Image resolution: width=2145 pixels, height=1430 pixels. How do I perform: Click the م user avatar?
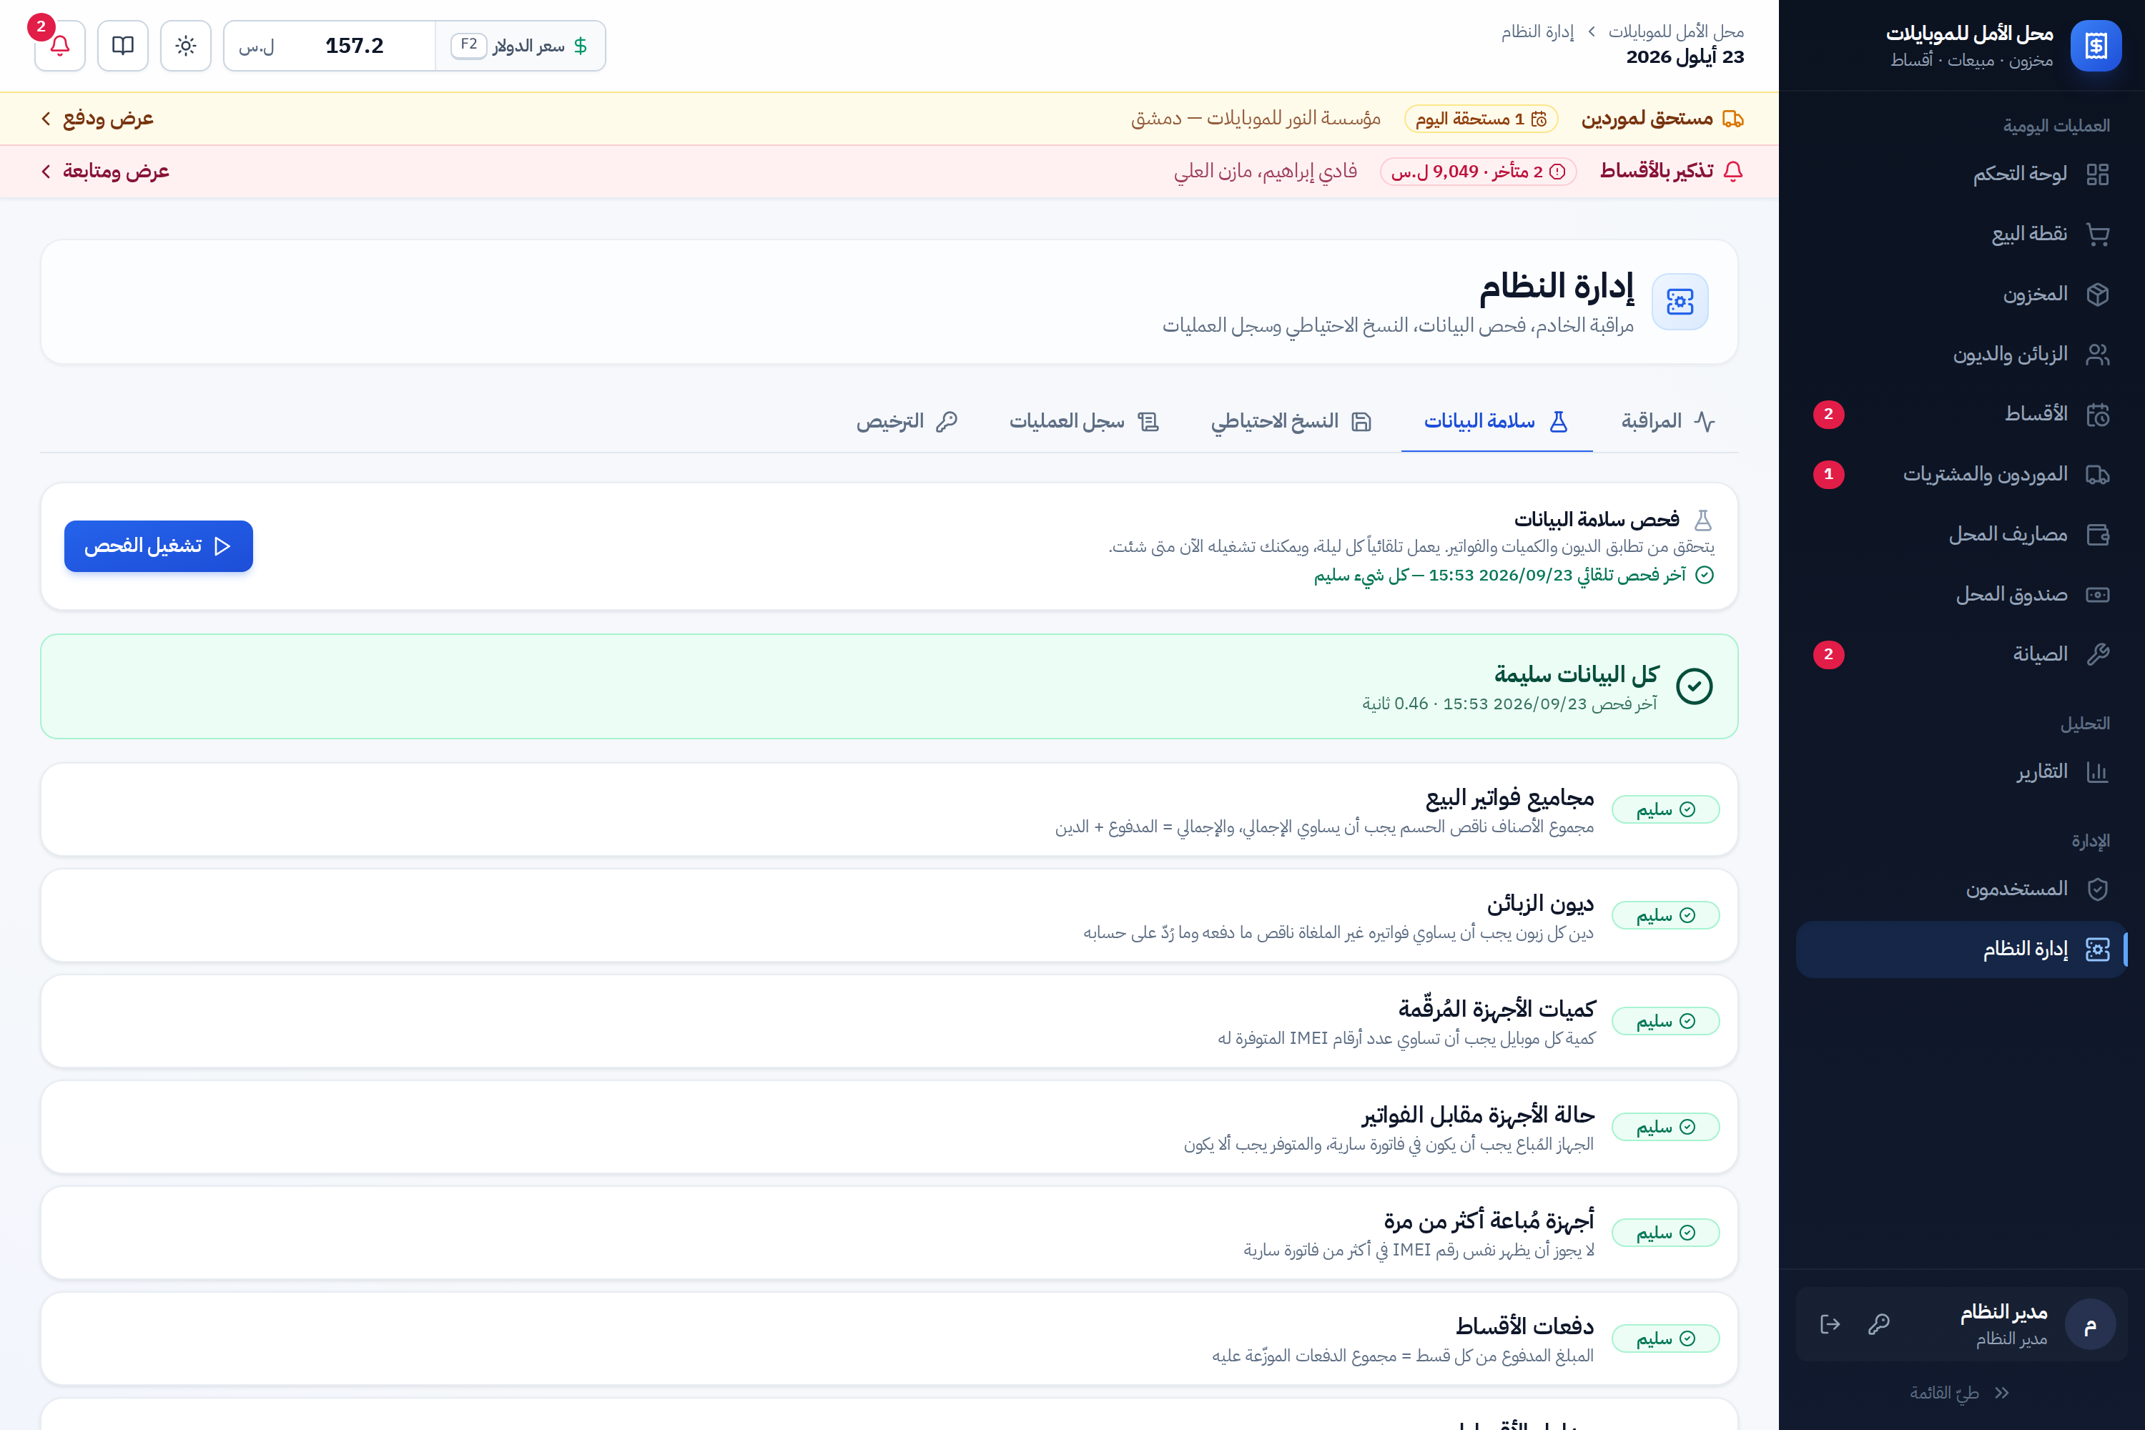2090,1324
